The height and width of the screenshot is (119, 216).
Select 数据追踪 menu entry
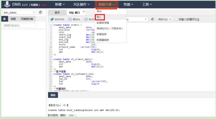click(102, 34)
